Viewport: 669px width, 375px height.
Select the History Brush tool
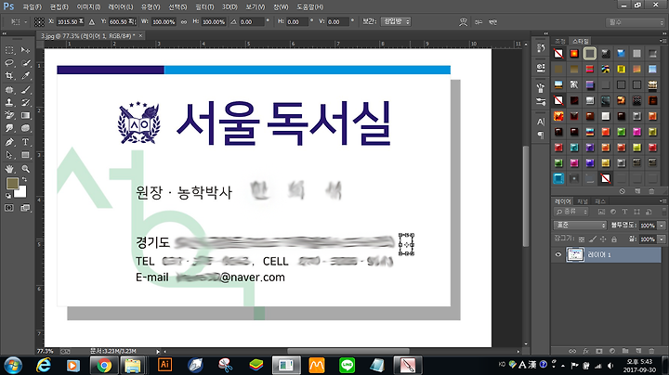click(26, 103)
